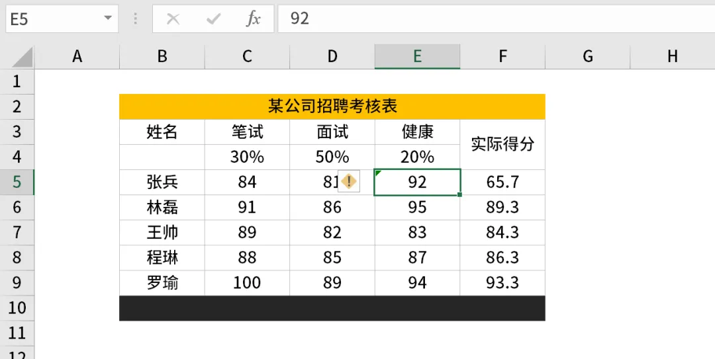Image resolution: width=715 pixels, height=359 pixels.
Task: Click score cell 89.3
Action: pos(502,208)
